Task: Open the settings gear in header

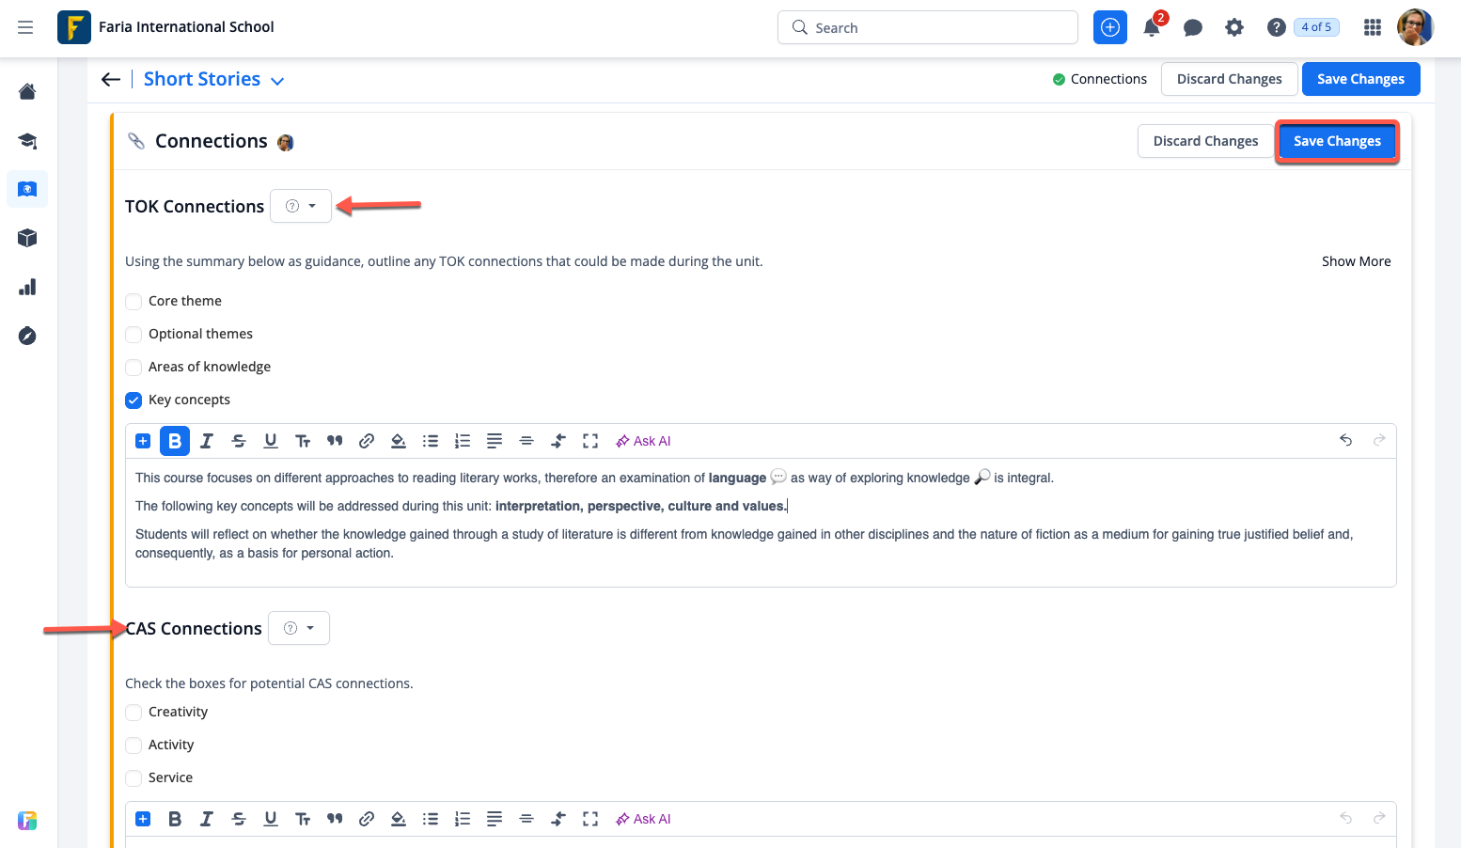Action: coord(1234,28)
